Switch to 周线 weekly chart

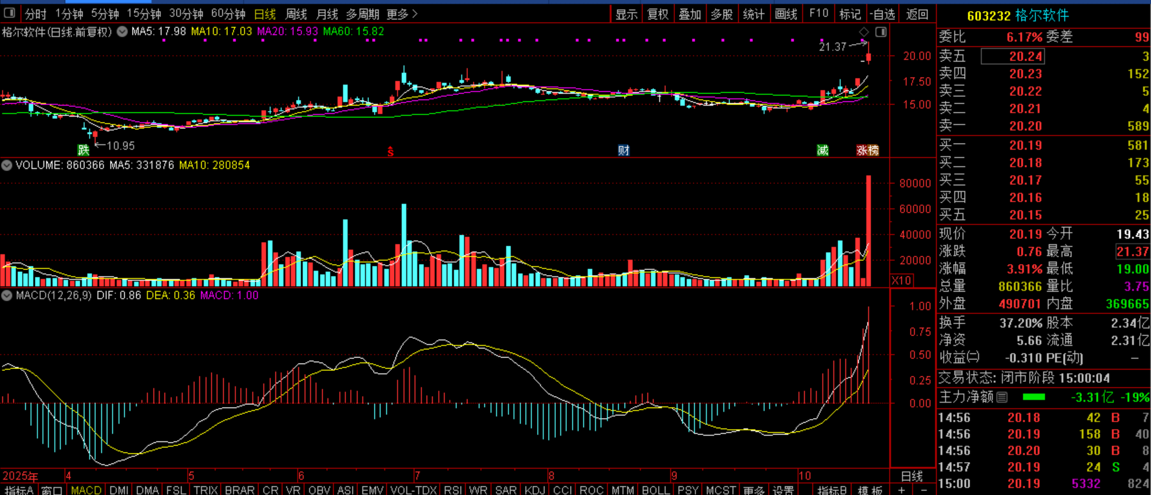[296, 13]
